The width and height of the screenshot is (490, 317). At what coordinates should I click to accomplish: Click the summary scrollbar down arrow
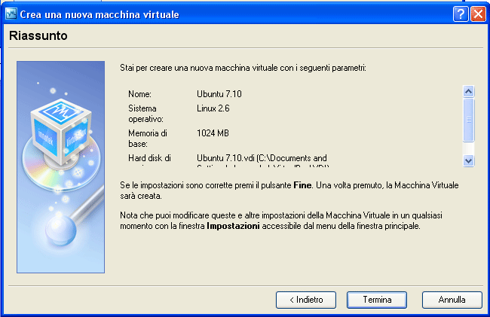point(468,160)
